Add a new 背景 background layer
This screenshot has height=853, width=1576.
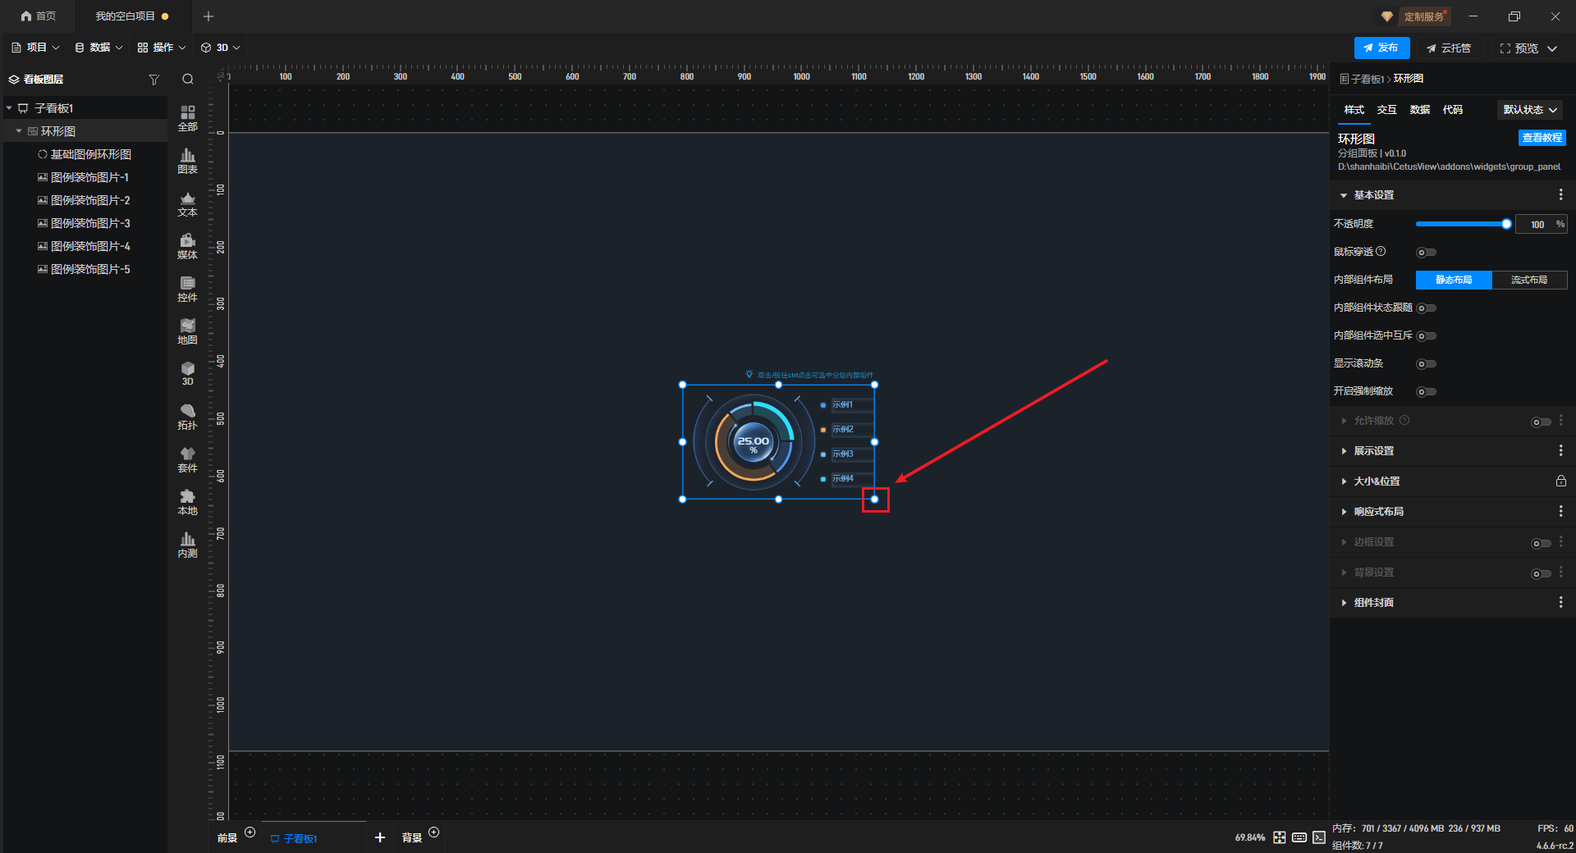434,832
